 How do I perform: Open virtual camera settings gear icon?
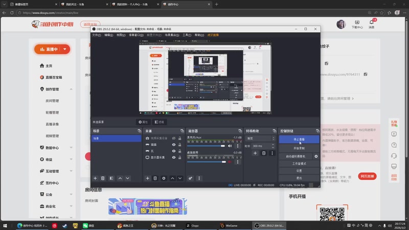(x=316, y=156)
